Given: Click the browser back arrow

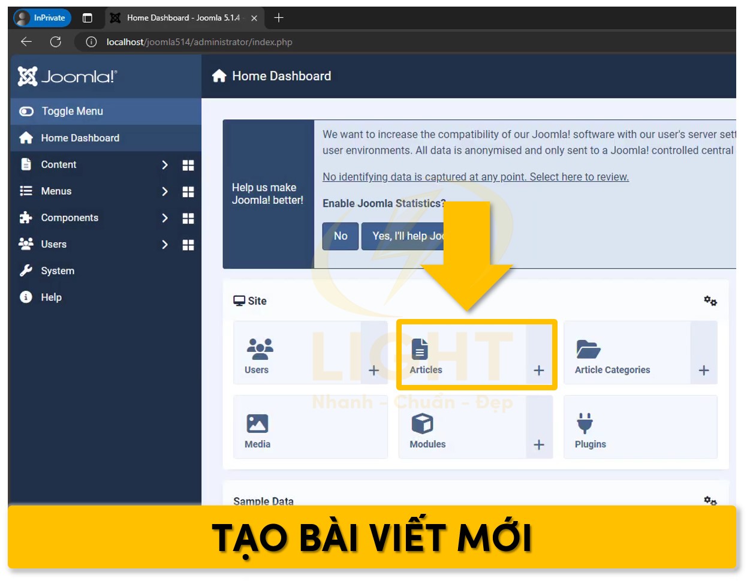Looking at the screenshot, I should click(x=26, y=41).
